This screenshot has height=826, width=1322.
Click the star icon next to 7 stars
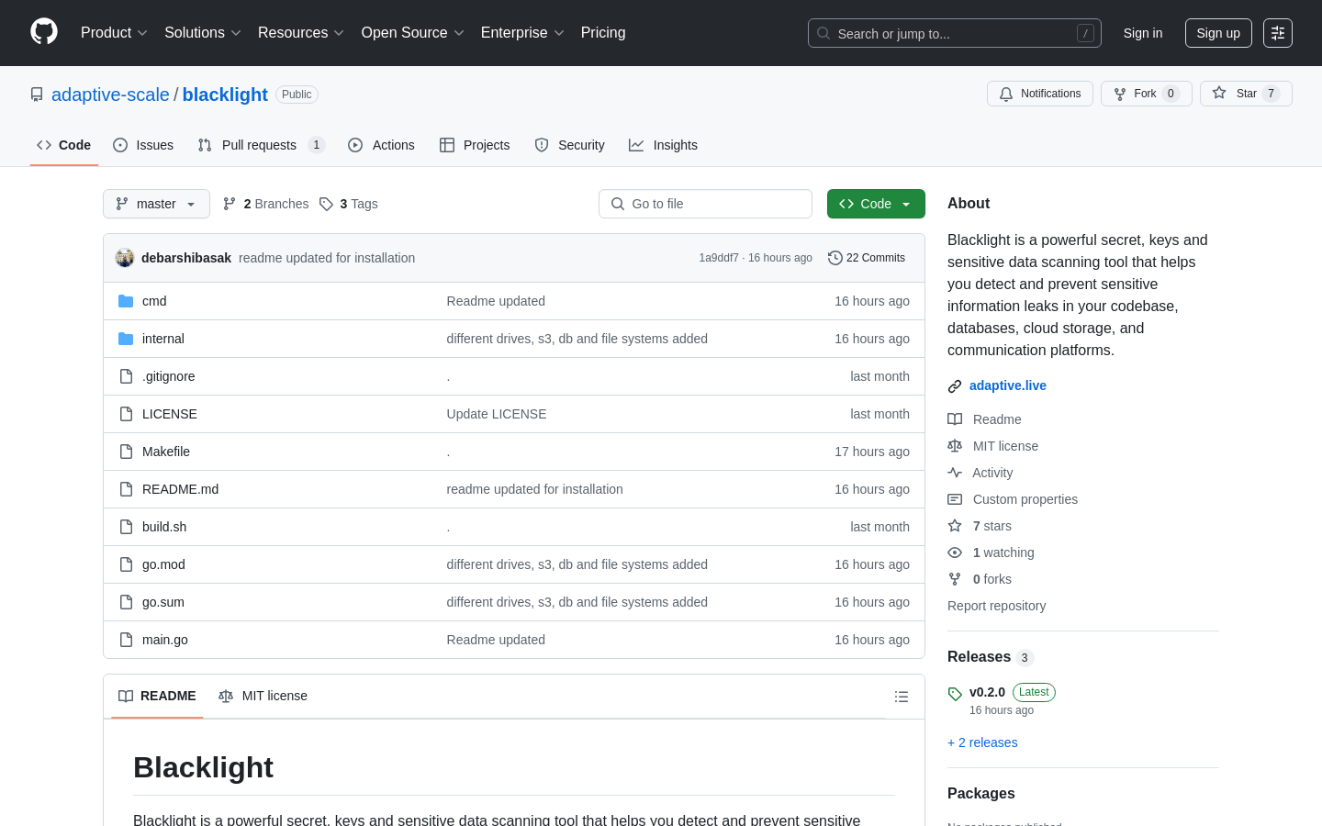pyautogui.click(x=955, y=526)
